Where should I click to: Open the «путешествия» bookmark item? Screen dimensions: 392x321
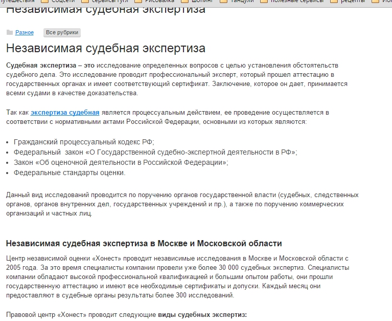[x=17, y=1]
